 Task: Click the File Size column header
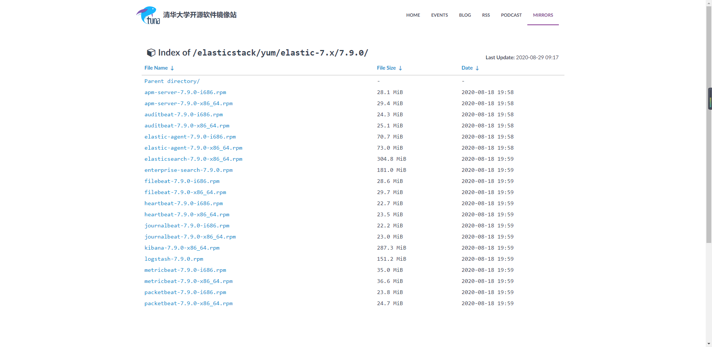pos(386,68)
